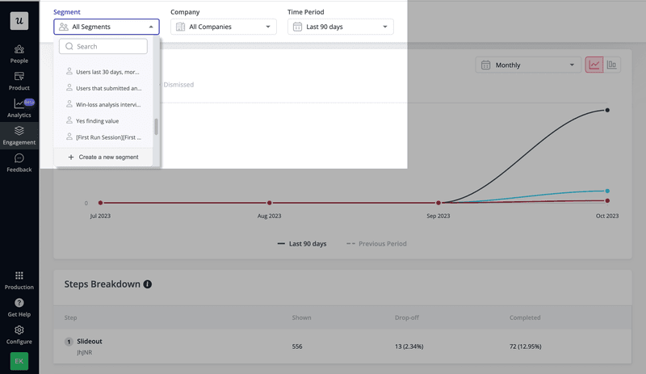Open the Analytics section
This screenshot has width=646, height=374.
click(19, 108)
